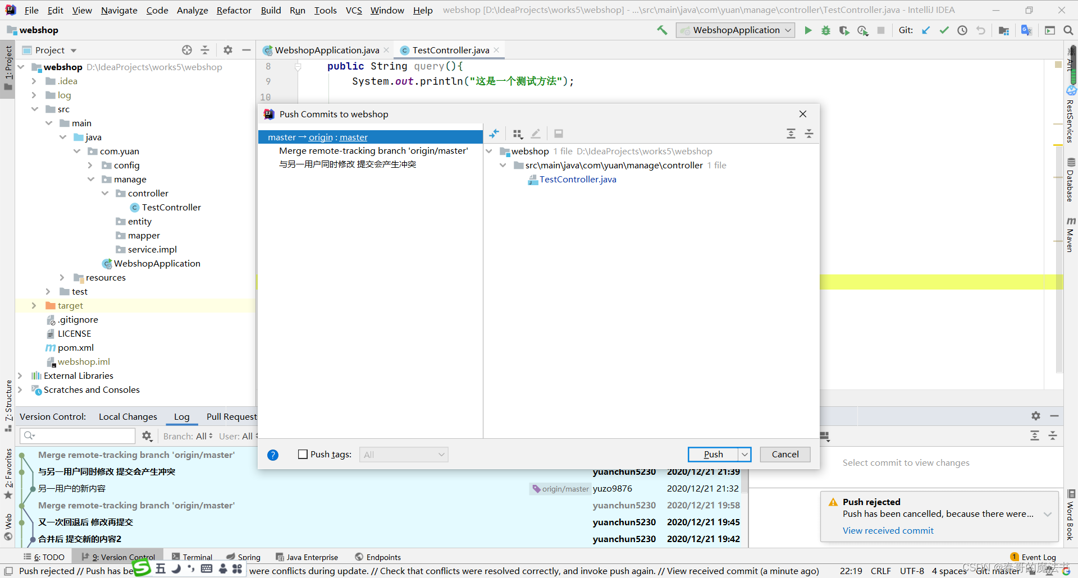Image resolution: width=1078 pixels, height=578 pixels.
Task: Open Git history clock icon
Action: coord(962,30)
